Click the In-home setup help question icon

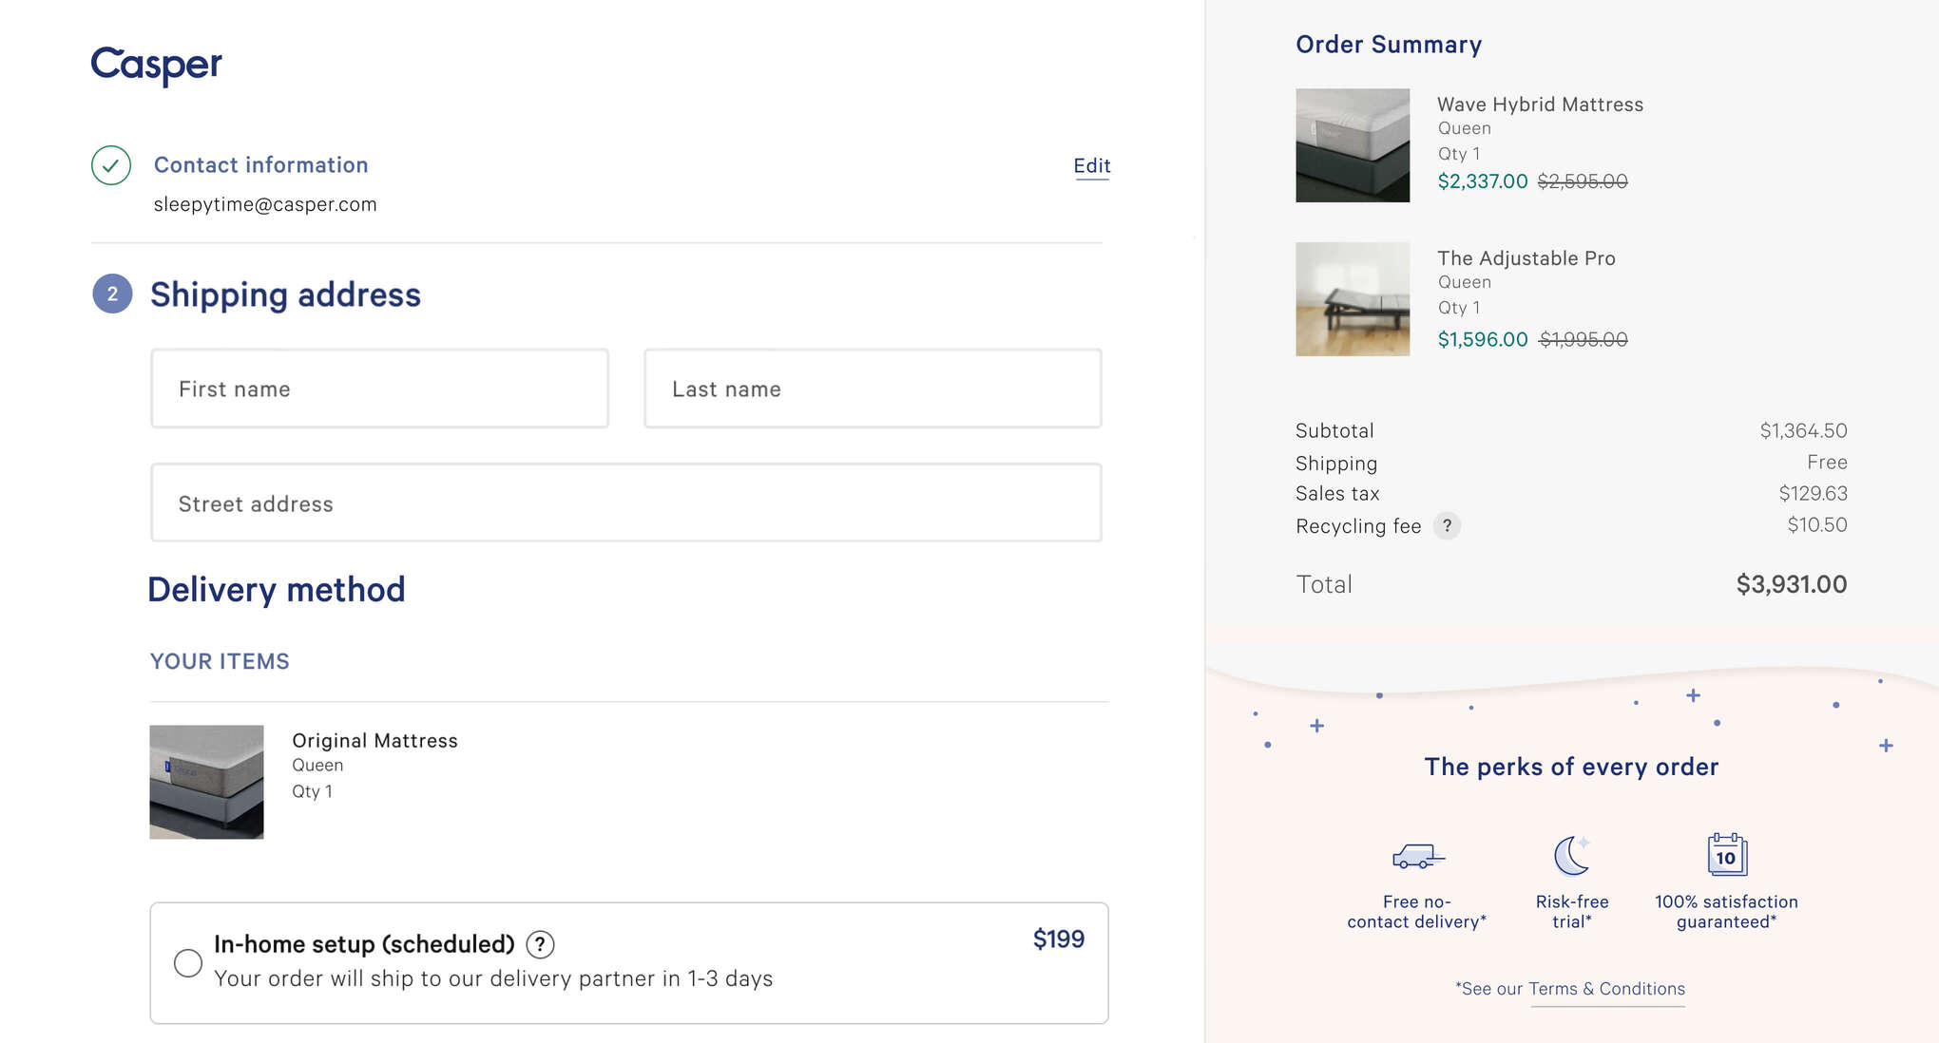(540, 944)
